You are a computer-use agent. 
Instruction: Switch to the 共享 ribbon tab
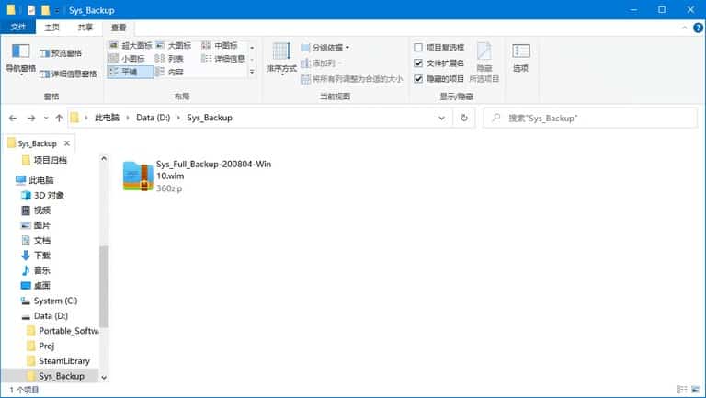[85, 28]
